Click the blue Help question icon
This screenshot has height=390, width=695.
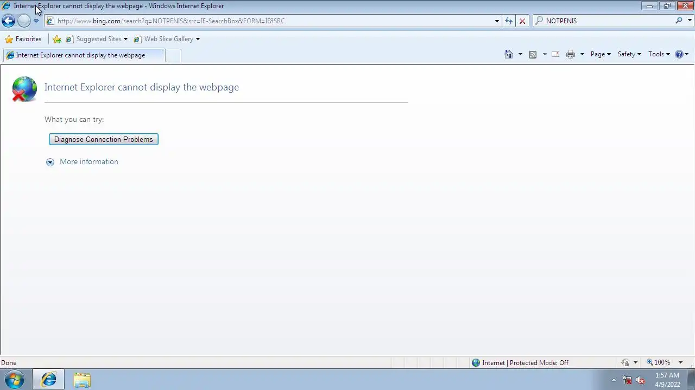pyautogui.click(x=679, y=54)
